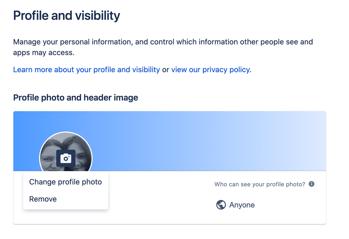This screenshot has width=349, height=239.
Task: Click the Profile and visibility page heading
Action: pos(66,16)
